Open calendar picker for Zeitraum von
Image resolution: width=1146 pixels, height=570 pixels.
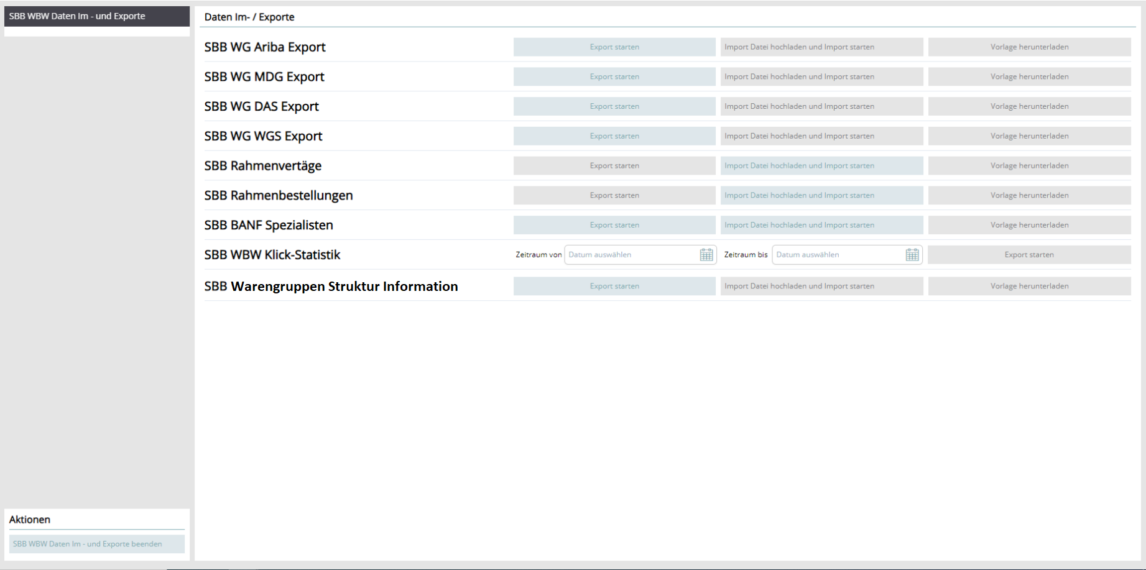(x=706, y=255)
